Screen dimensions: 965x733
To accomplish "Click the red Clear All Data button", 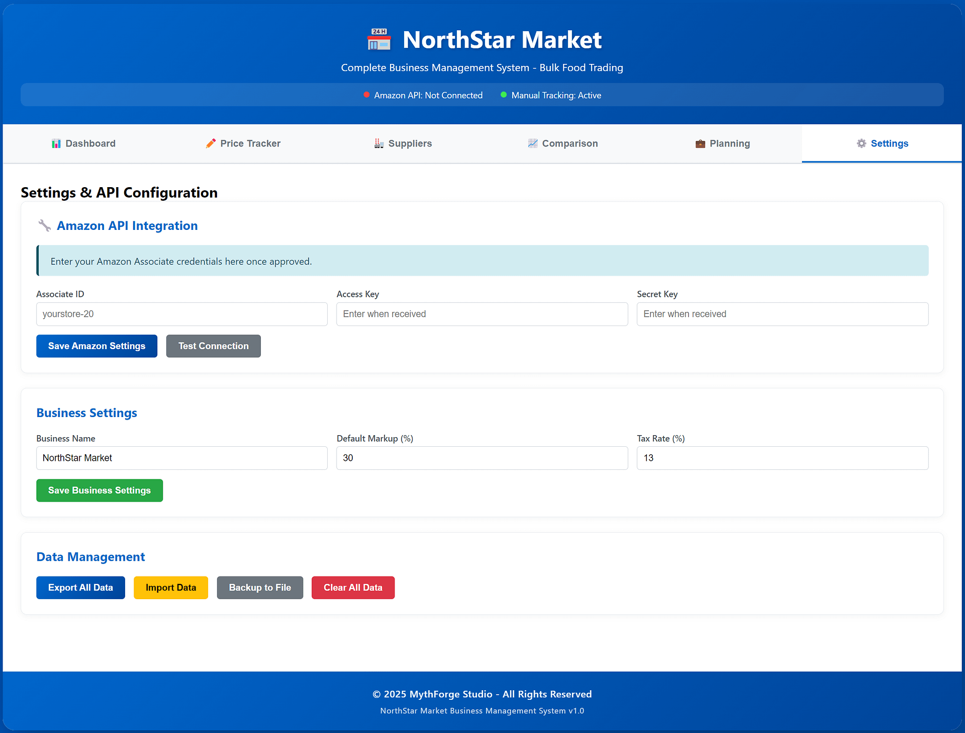I will tap(353, 588).
